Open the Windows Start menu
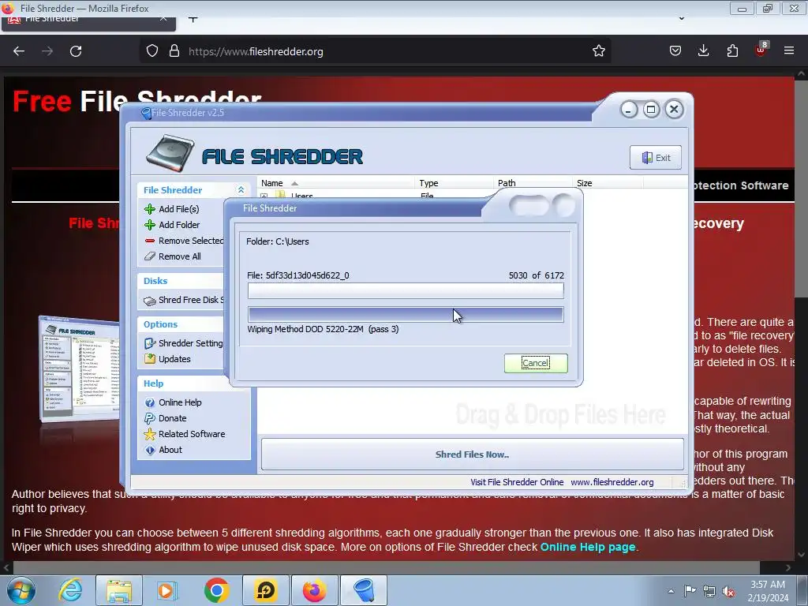808x606 pixels. tap(21, 590)
